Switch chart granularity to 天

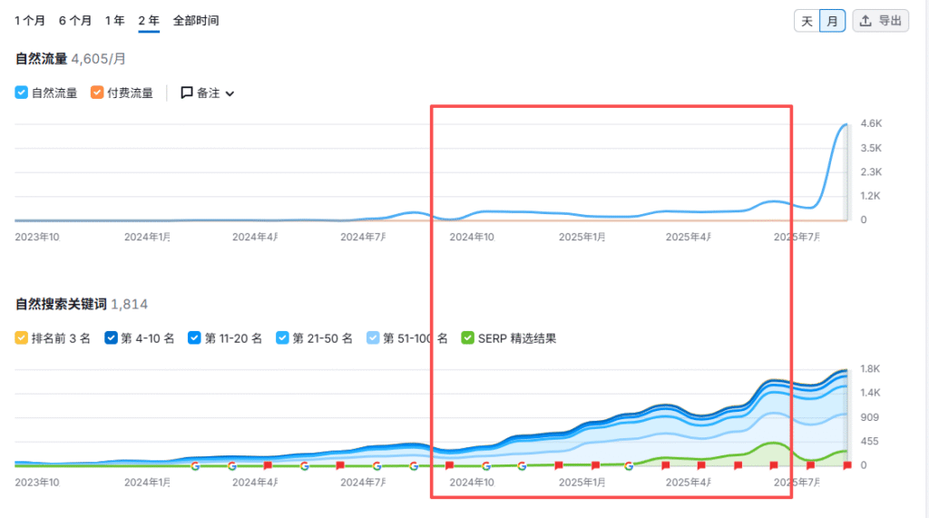point(807,21)
